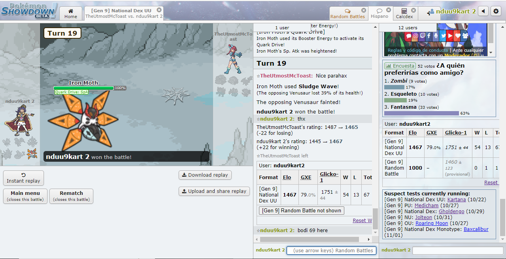This screenshot has height=259, width=506.
Task: Open Reglas y código de conducta link
Action: click(x=418, y=51)
